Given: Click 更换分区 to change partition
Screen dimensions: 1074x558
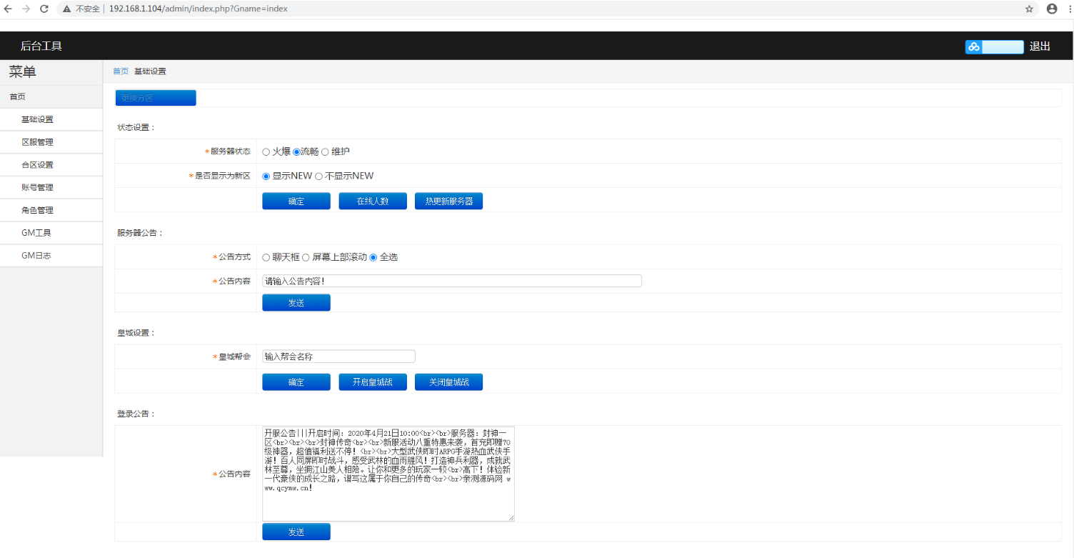Looking at the screenshot, I should [155, 97].
